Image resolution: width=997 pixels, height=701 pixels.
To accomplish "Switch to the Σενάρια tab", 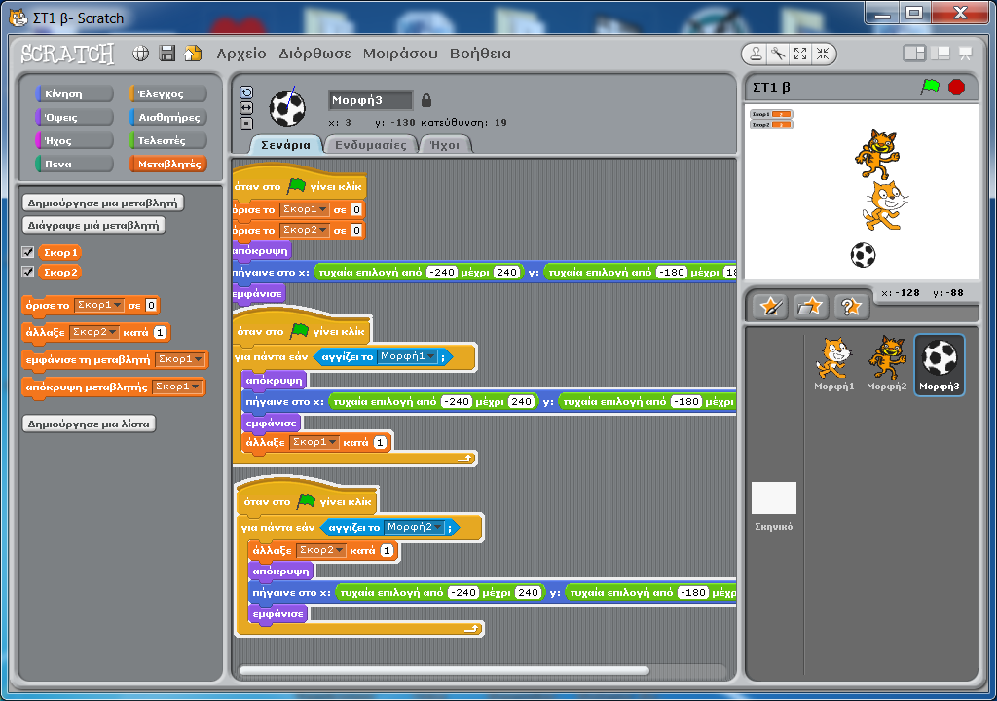I will coord(285,145).
